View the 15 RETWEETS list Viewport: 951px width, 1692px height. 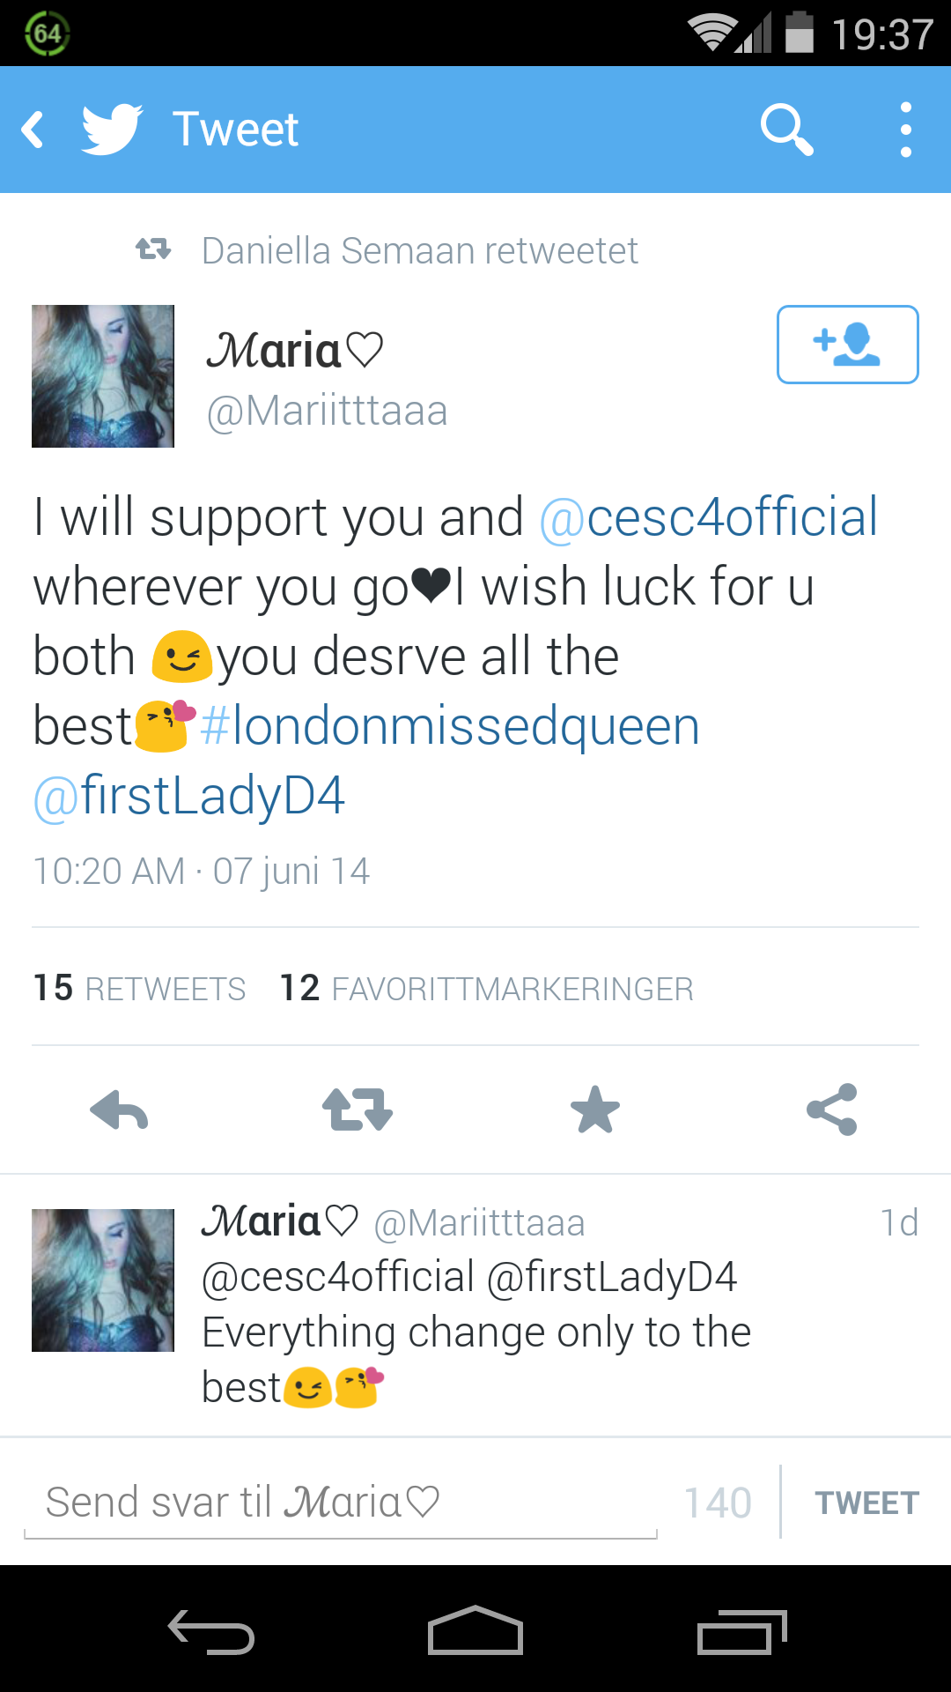coord(139,988)
